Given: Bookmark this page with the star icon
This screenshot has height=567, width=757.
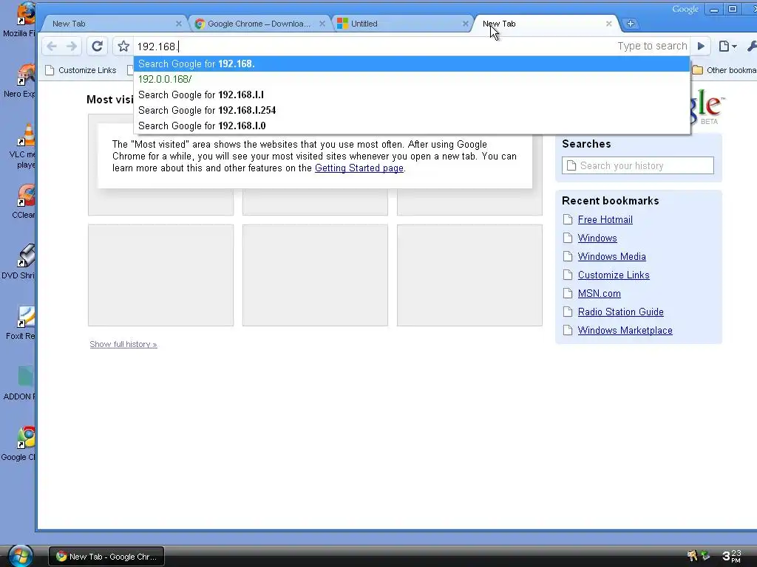Looking at the screenshot, I should point(123,47).
